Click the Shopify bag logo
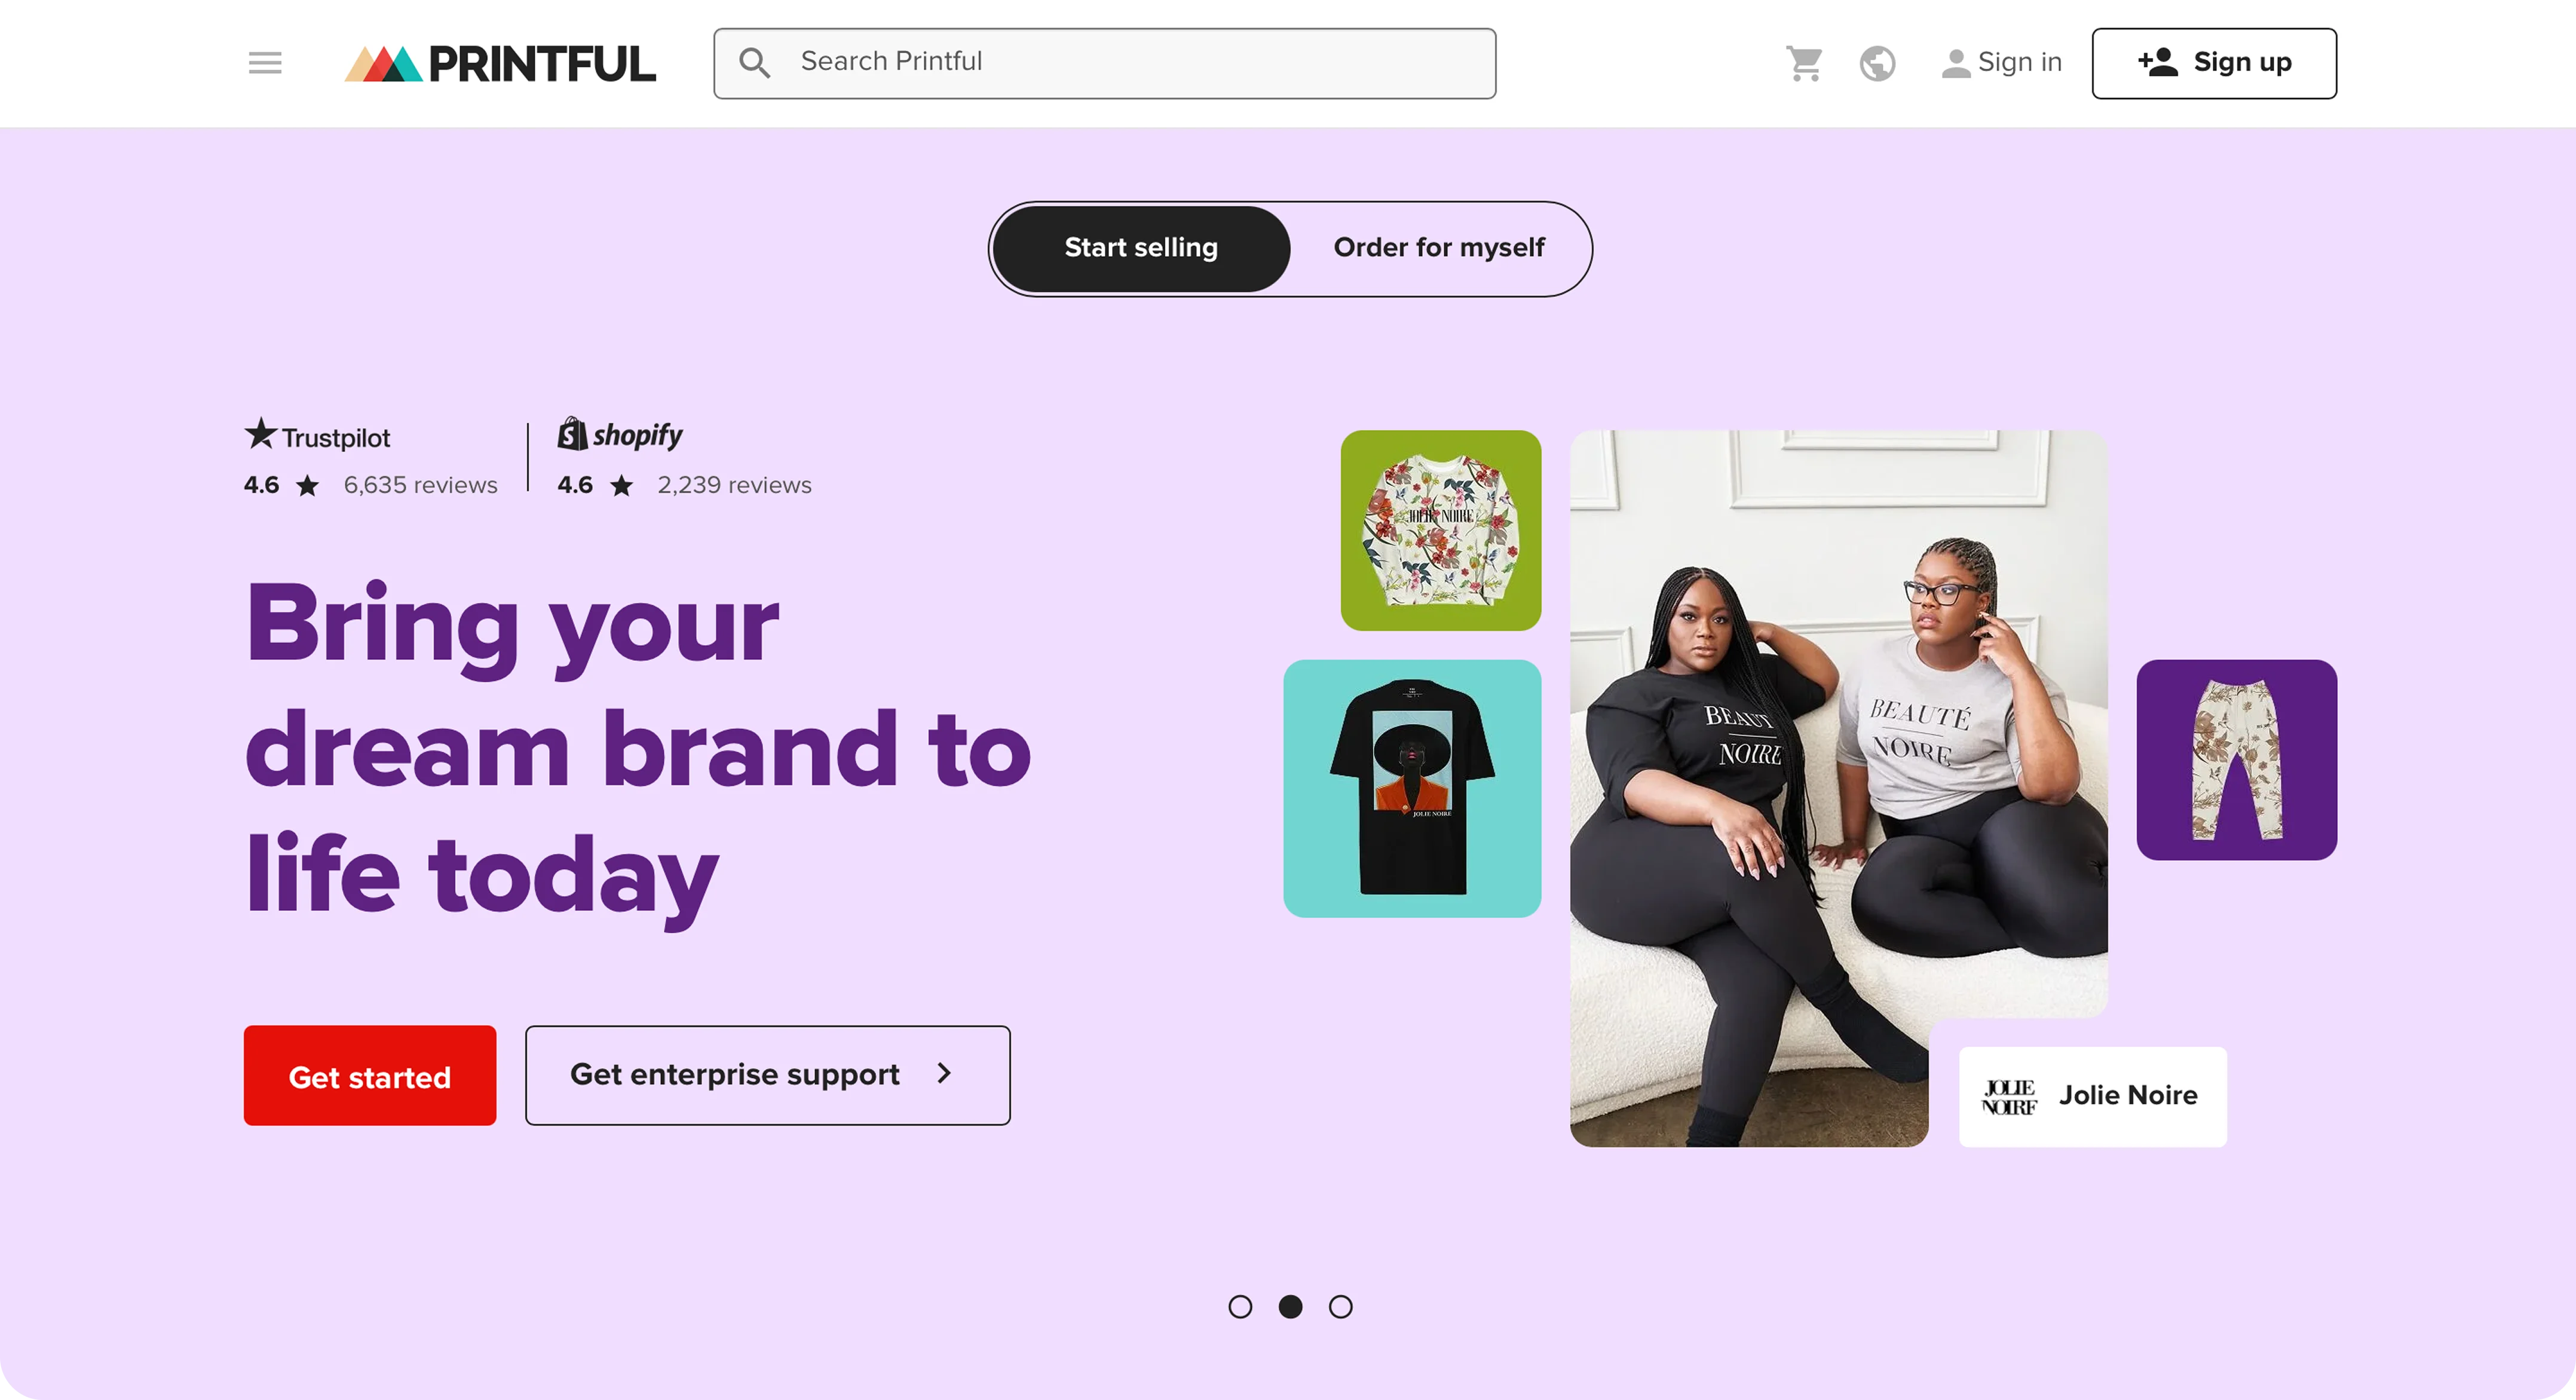 (572, 434)
